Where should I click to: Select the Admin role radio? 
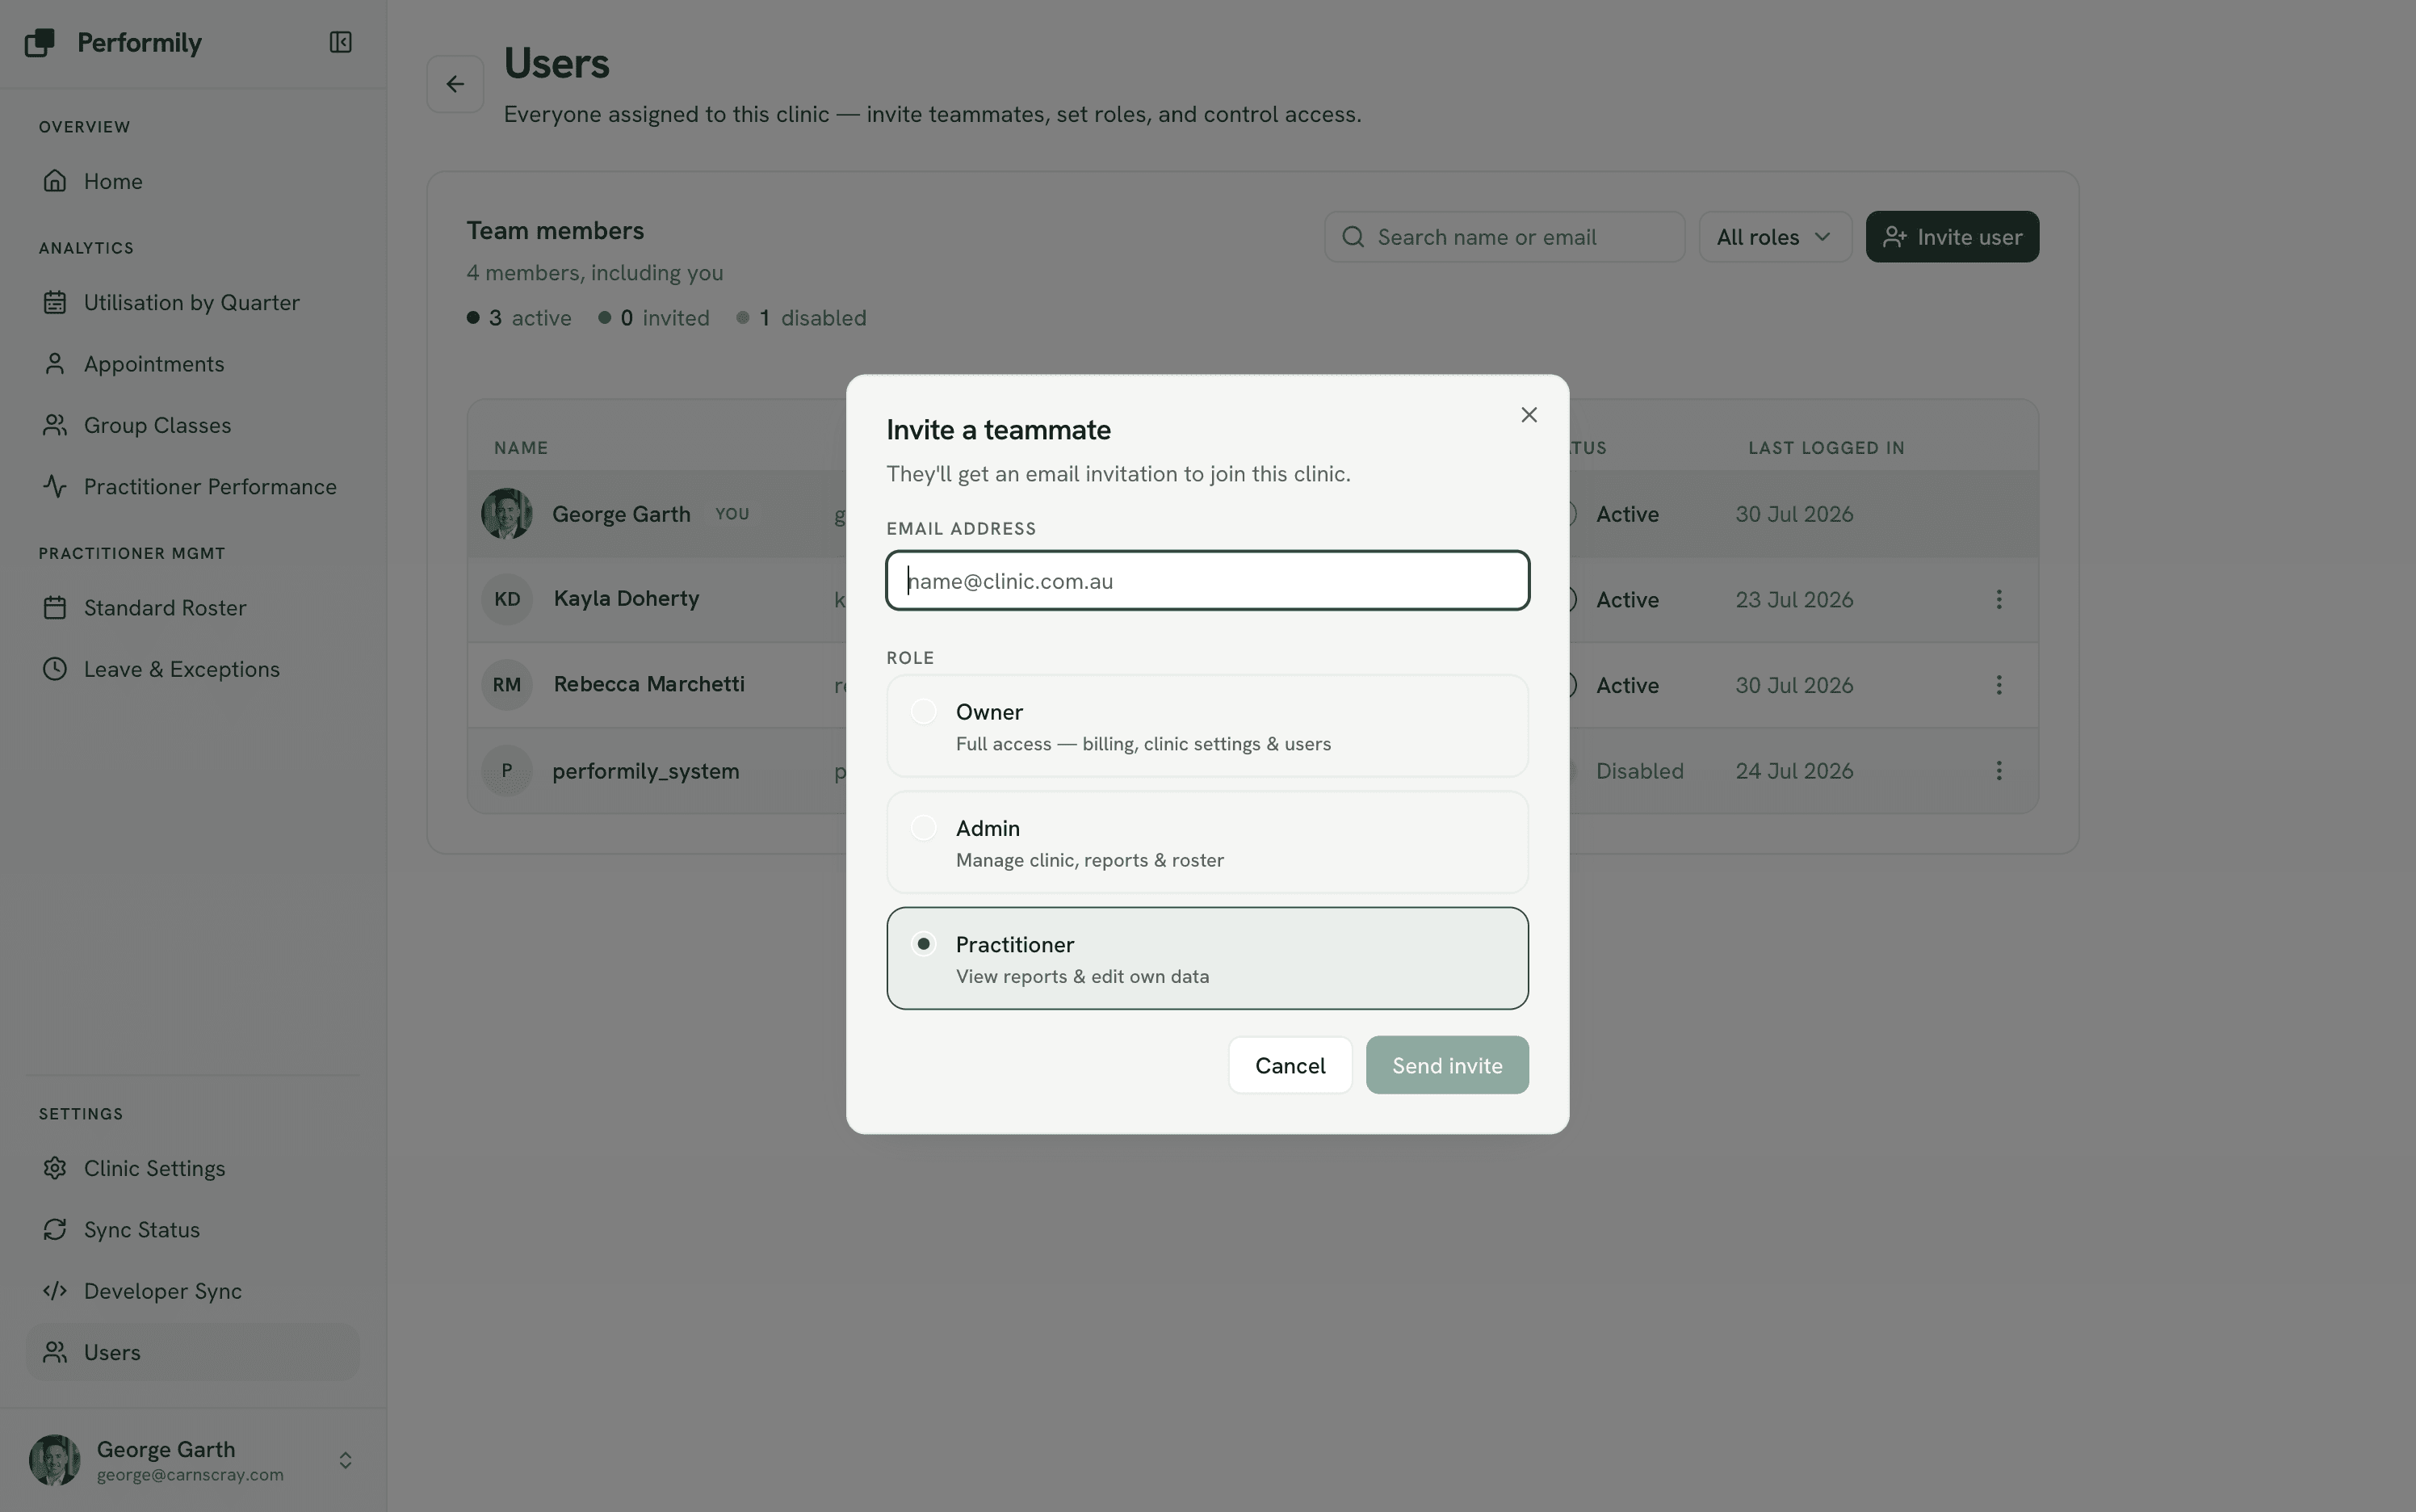coord(924,828)
